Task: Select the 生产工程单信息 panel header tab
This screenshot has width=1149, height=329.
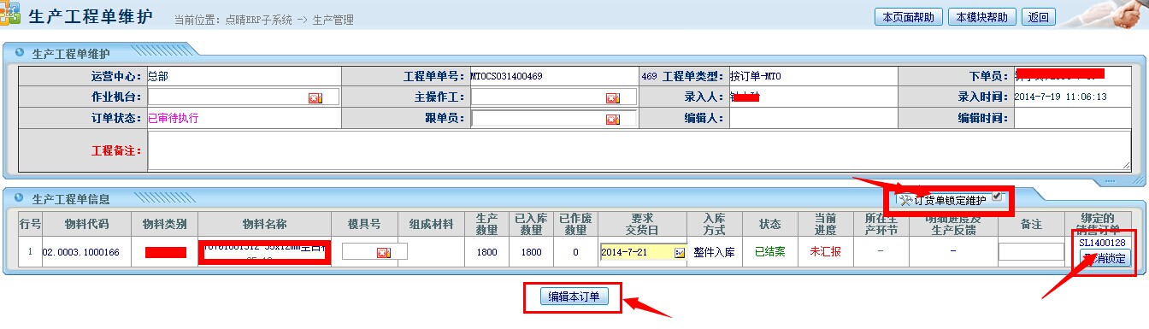Action: (70, 199)
